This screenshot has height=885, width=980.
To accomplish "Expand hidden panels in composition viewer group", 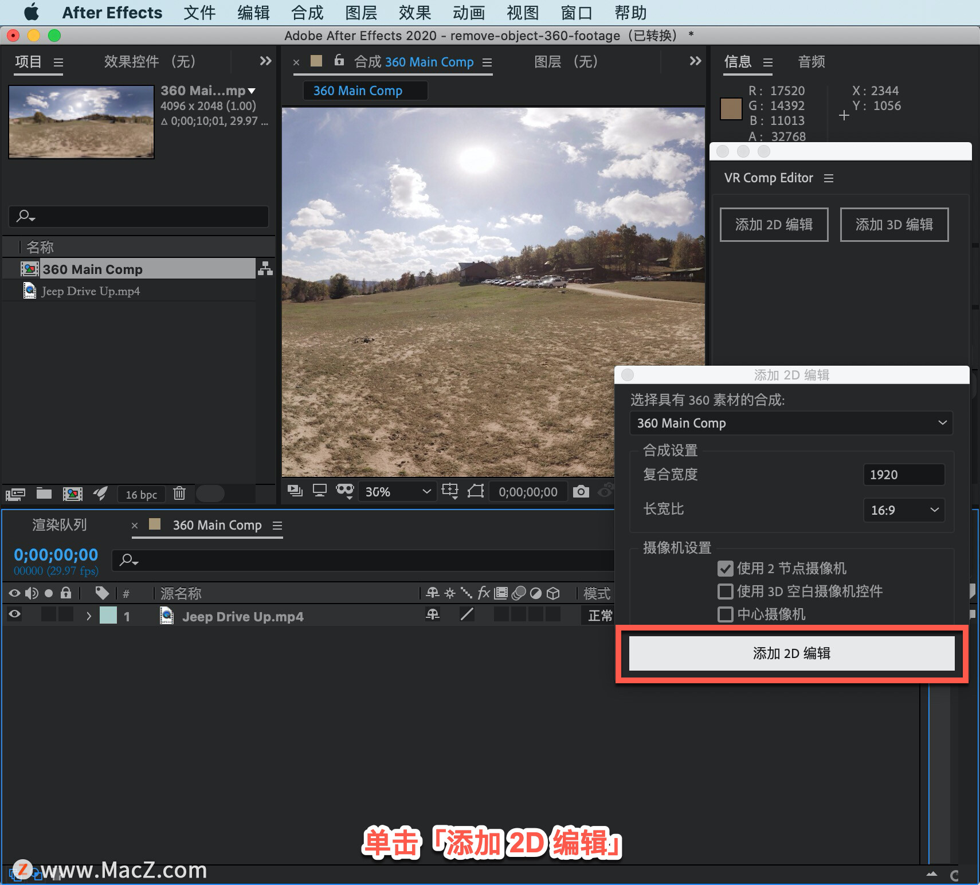I will pyautogui.click(x=695, y=61).
